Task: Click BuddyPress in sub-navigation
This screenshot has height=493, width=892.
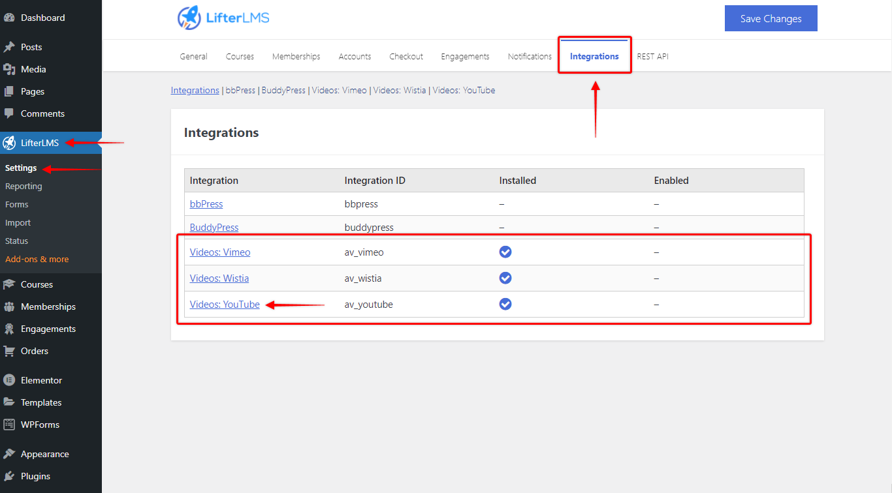Action: pyautogui.click(x=283, y=91)
